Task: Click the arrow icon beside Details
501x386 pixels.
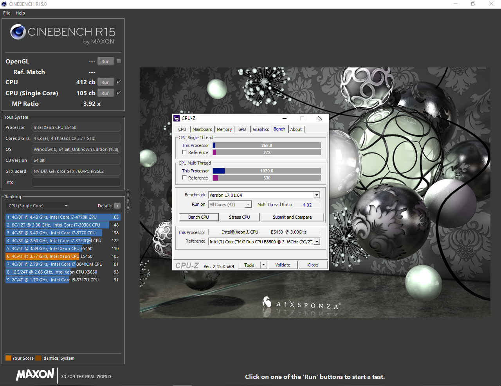Action: 117,206
